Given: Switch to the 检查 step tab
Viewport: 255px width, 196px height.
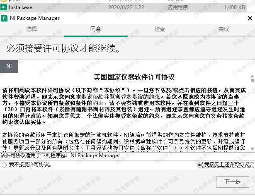Looking at the screenshot, I should pos(160,29).
